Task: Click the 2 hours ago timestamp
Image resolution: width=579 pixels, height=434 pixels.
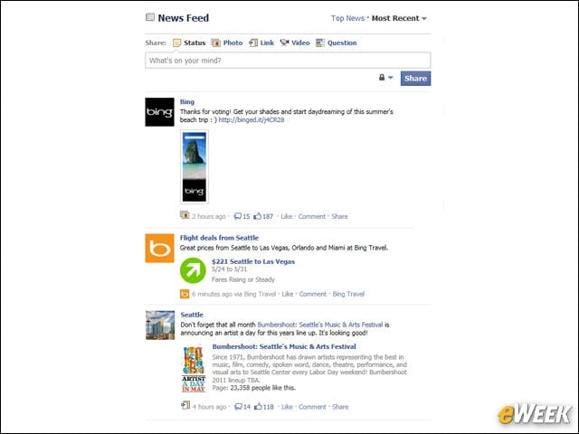Action: (x=208, y=216)
